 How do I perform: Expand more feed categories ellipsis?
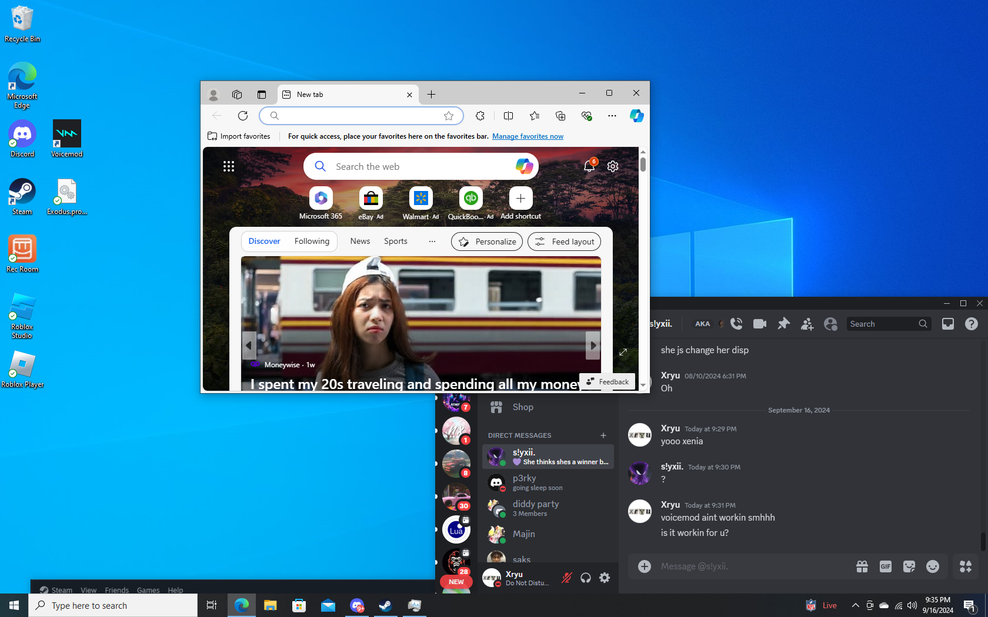pos(432,242)
